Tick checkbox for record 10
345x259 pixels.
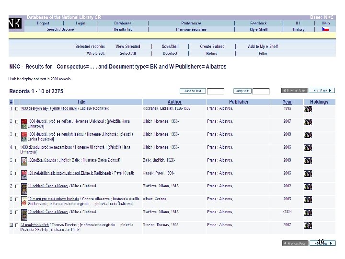click(x=17, y=225)
